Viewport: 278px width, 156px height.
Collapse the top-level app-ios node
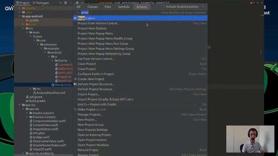pos(19,105)
